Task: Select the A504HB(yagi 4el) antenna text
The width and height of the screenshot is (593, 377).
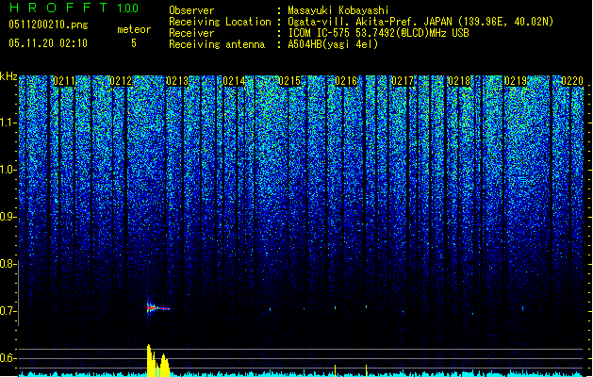Action: click(x=333, y=44)
